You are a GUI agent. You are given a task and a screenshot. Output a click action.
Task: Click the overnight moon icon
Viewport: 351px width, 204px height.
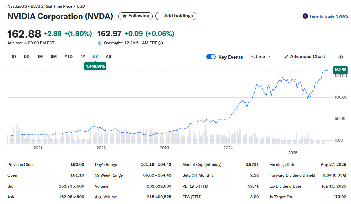[100, 43]
